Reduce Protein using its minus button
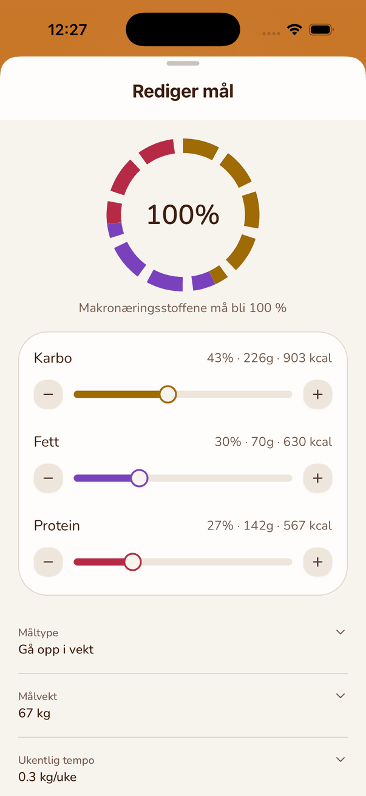This screenshot has height=796, width=366. pyautogui.click(x=49, y=562)
